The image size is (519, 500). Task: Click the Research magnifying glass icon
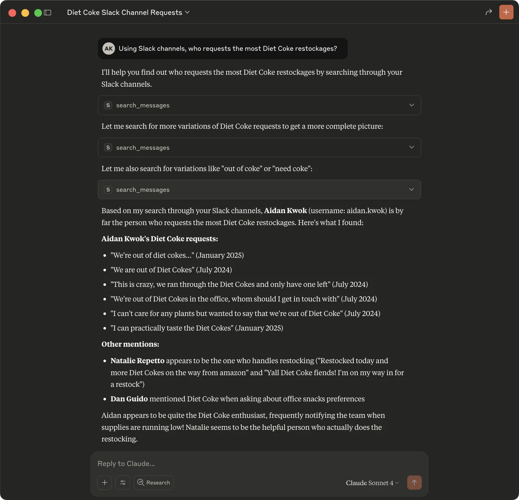[140, 482]
